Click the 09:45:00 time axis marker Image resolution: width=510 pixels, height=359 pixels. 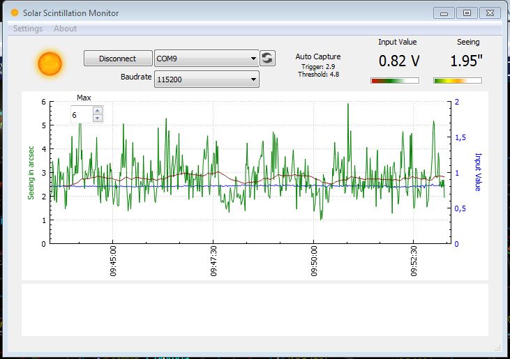113,261
